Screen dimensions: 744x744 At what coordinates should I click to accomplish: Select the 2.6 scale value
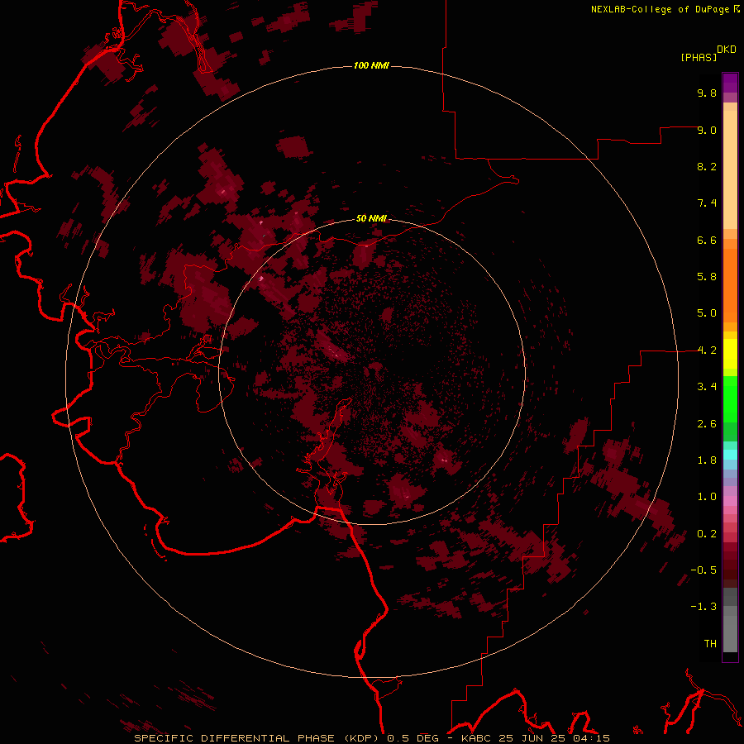click(707, 424)
